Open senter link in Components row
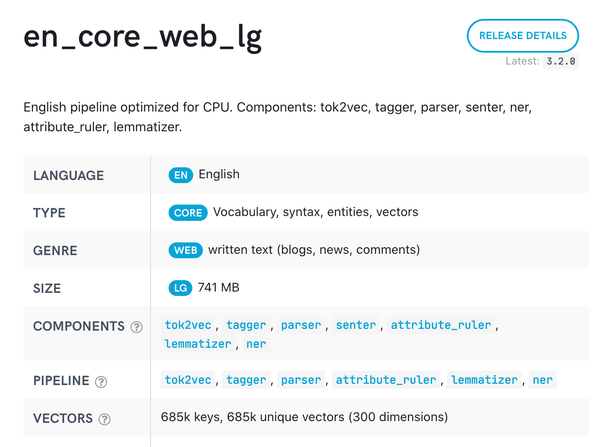The width and height of the screenshot is (606, 447). [x=356, y=325]
